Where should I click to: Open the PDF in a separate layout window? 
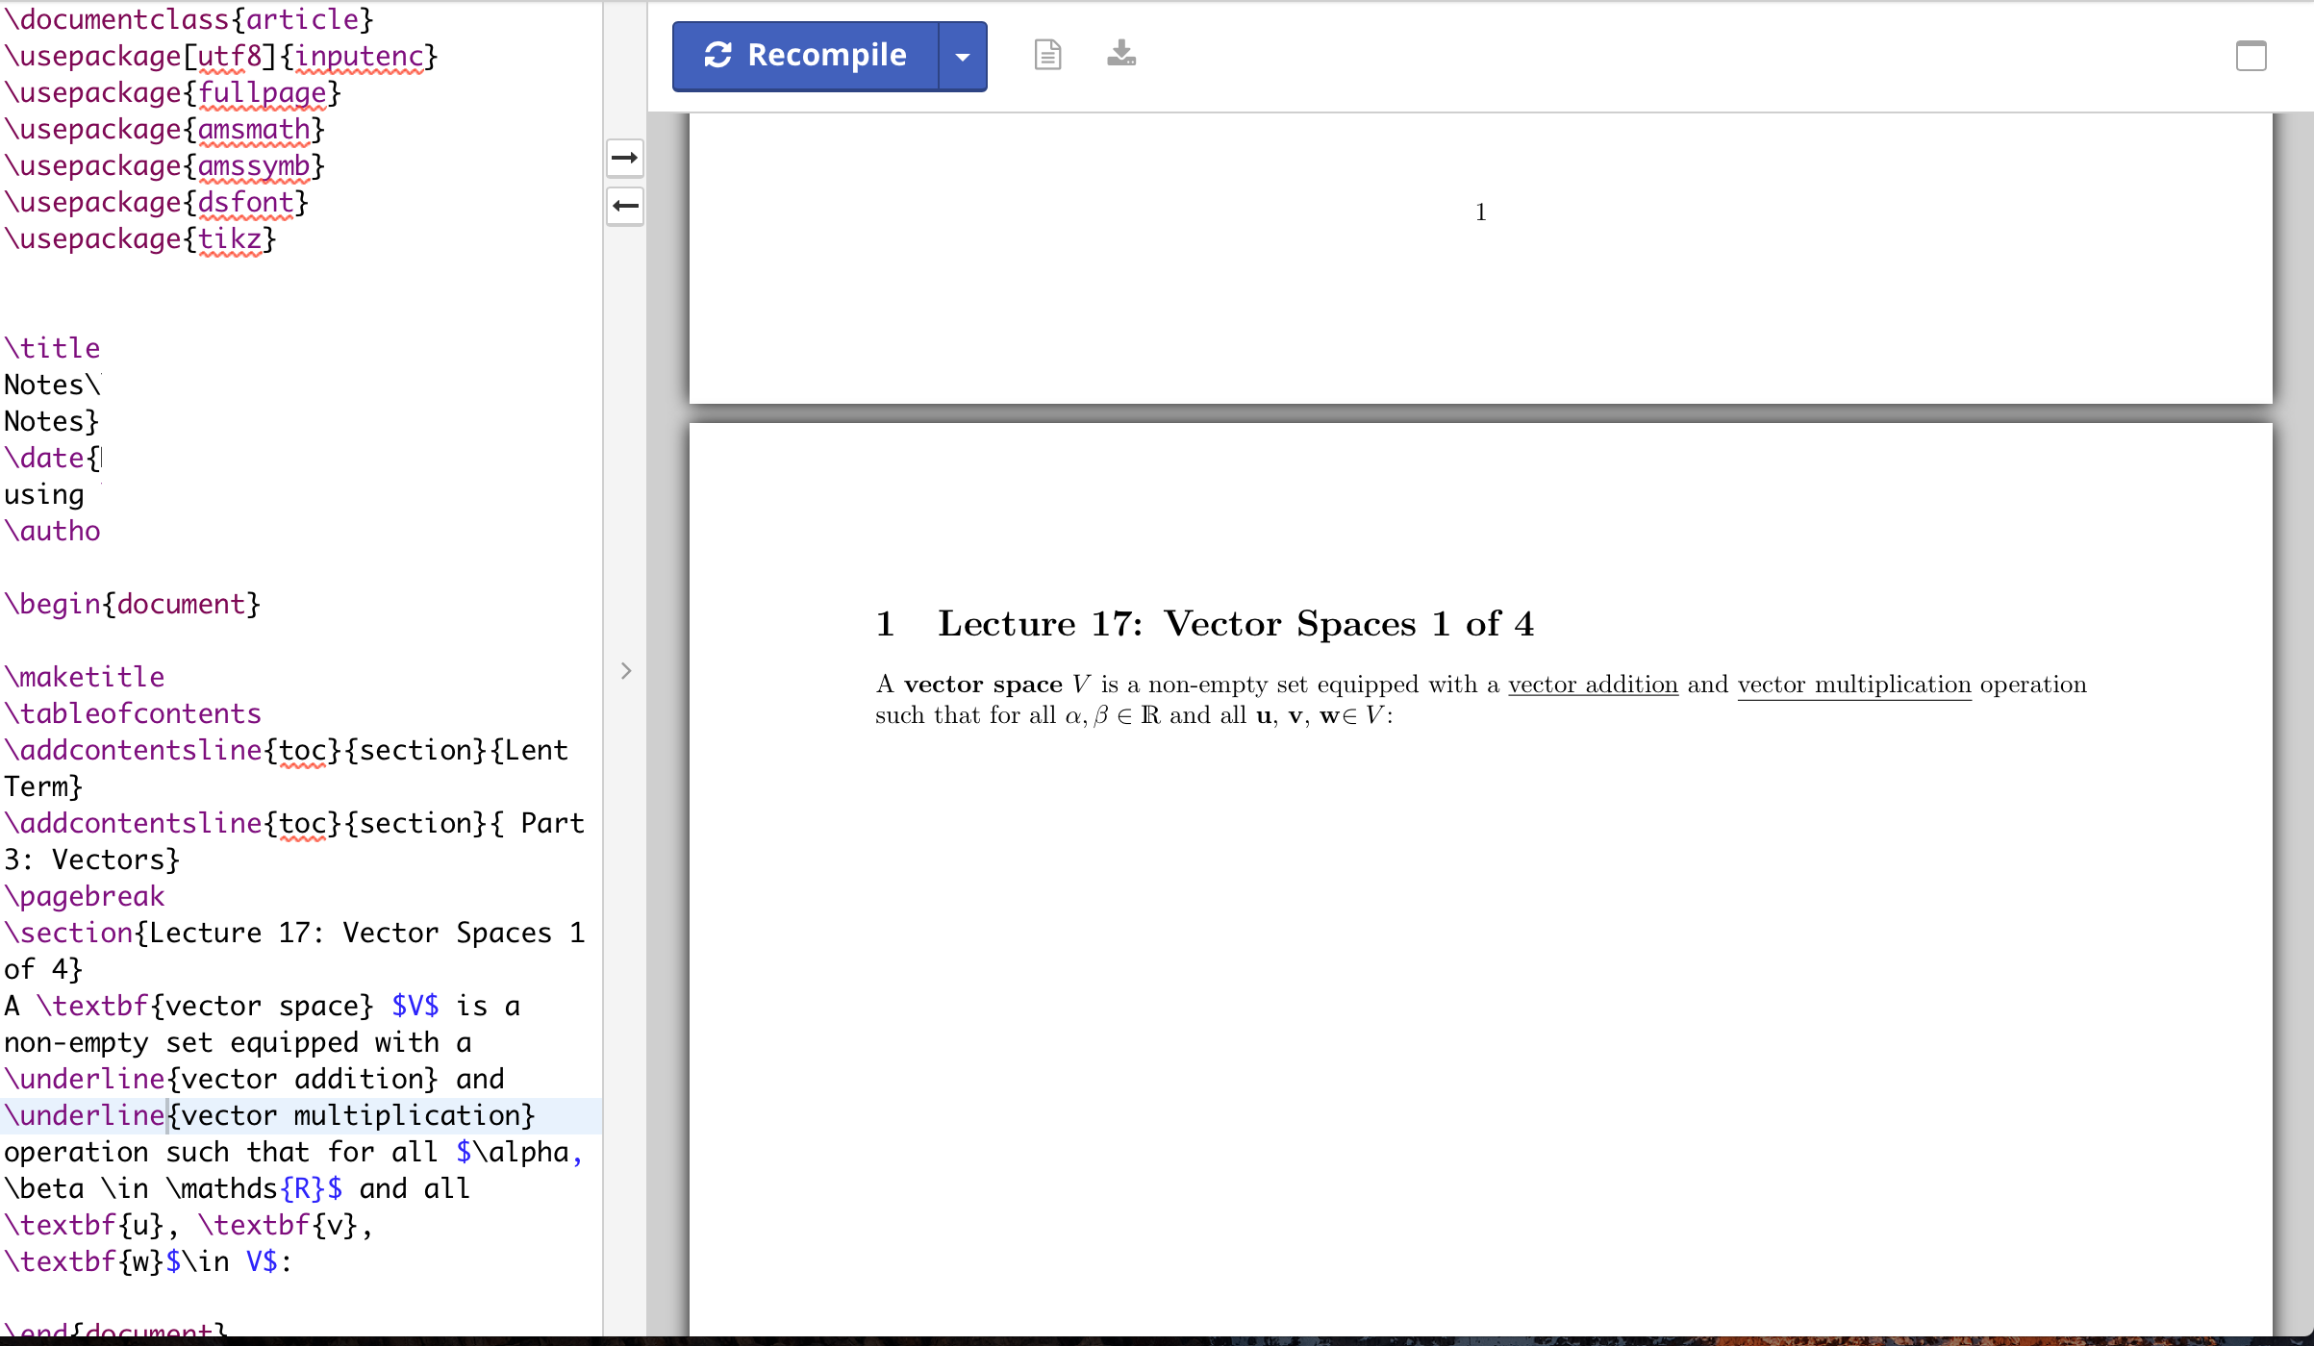tap(2250, 56)
